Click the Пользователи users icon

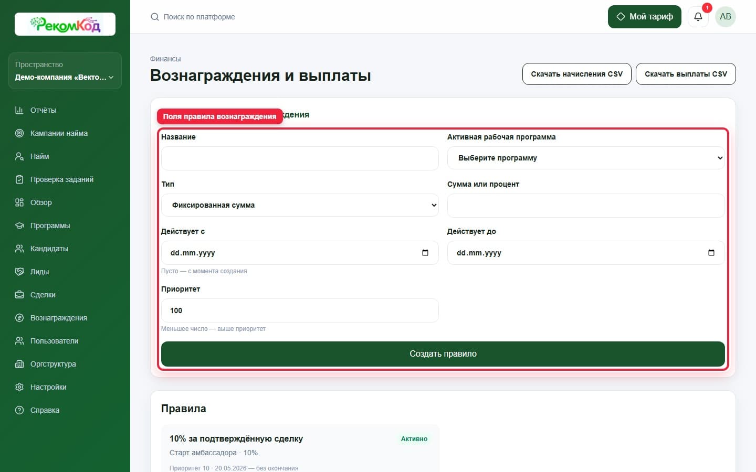(19, 341)
